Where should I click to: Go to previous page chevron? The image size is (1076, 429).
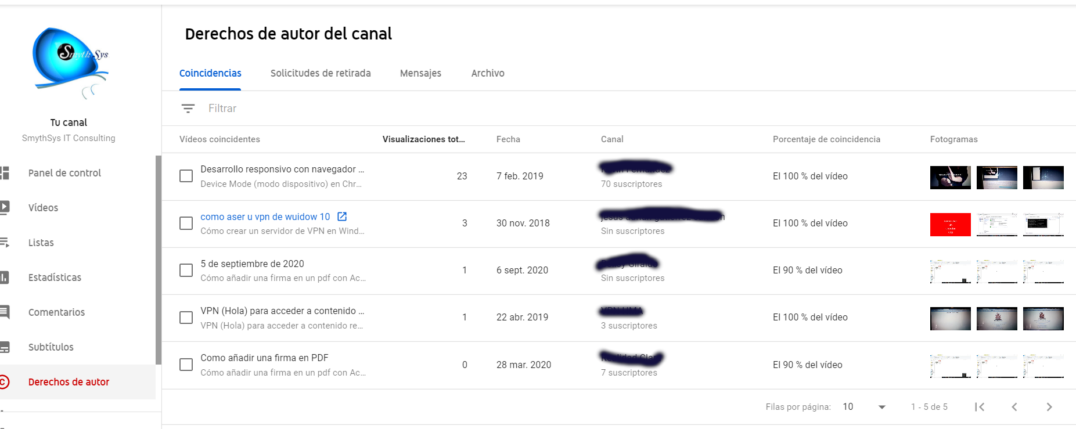tap(1014, 407)
